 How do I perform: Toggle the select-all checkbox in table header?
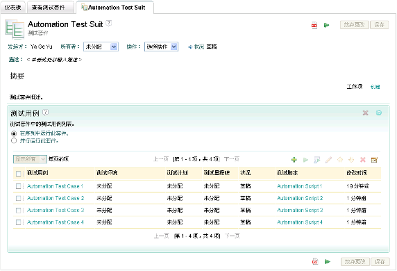[x=19, y=174]
